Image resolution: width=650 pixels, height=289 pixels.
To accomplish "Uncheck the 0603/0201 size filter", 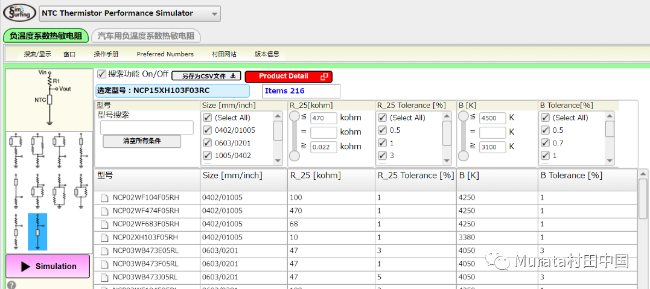I will pyautogui.click(x=207, y=143).
